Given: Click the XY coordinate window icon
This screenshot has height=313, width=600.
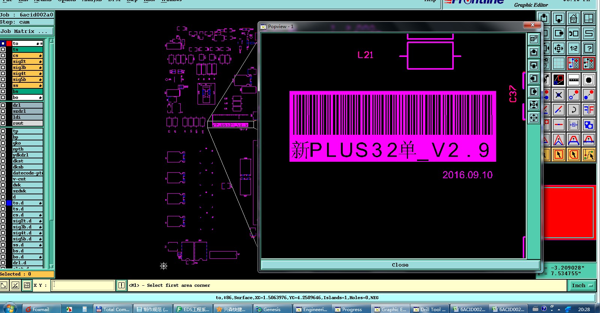Looking at the screenshot, I should point(589,18).
